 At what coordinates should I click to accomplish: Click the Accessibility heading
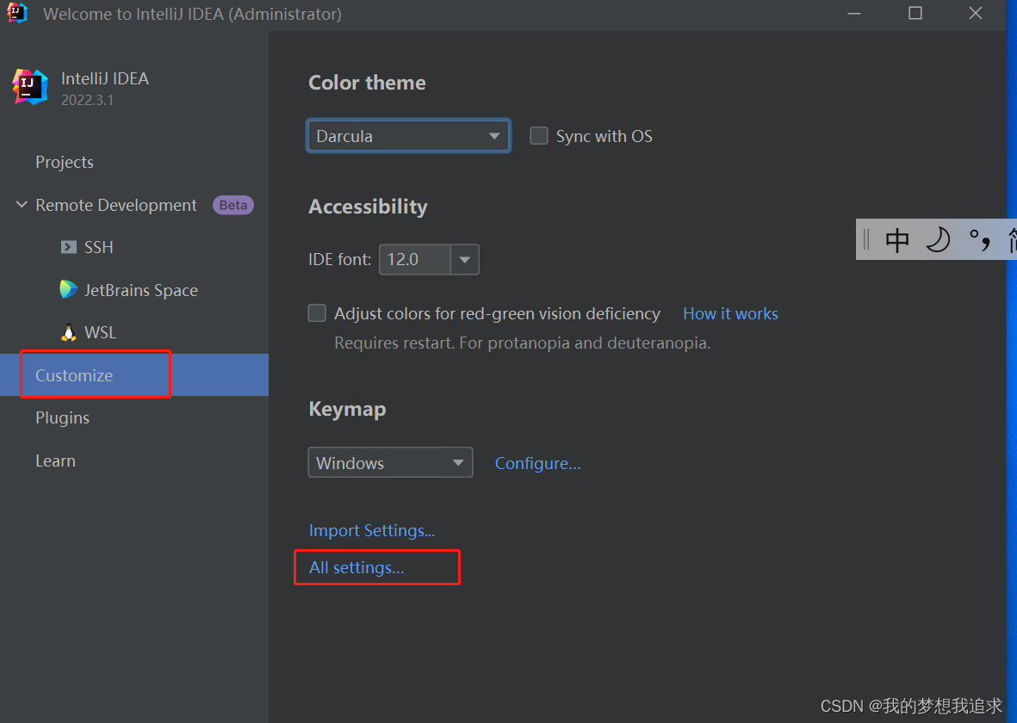coord(368,207)
